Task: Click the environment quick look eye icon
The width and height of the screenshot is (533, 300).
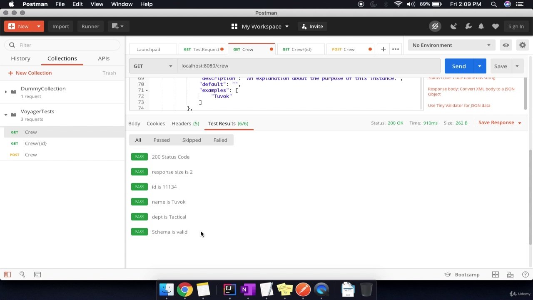Action: 506,45
